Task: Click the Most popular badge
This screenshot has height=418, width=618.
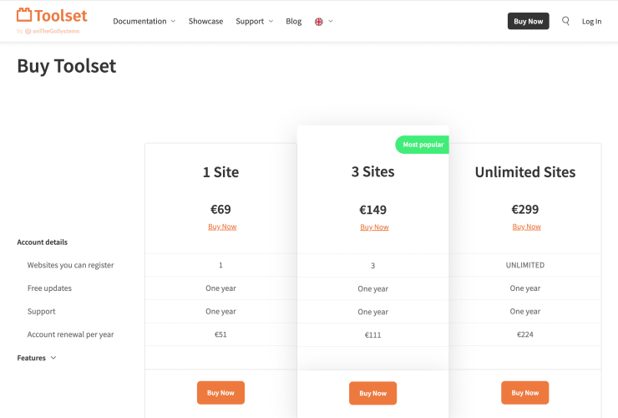Action: tap(423, 145)
